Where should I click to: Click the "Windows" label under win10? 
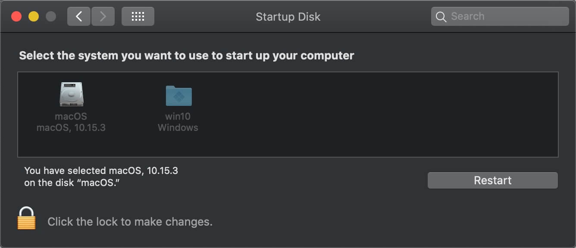click(178, 127)
